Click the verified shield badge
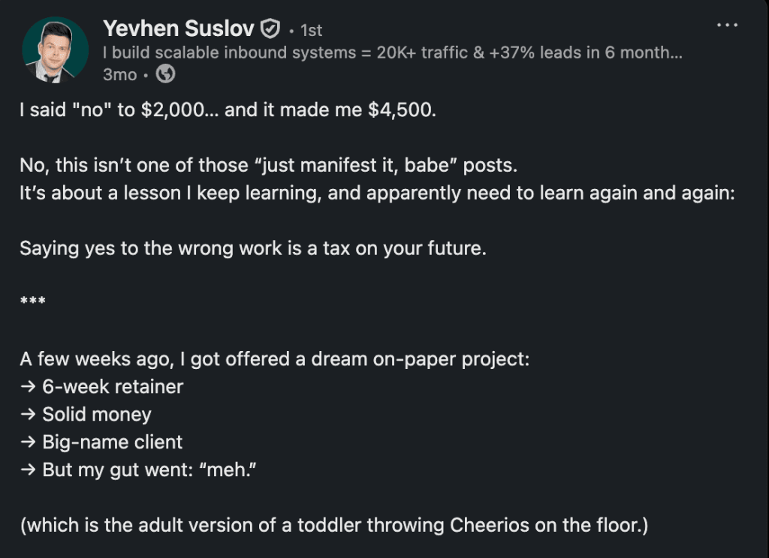 270,28
